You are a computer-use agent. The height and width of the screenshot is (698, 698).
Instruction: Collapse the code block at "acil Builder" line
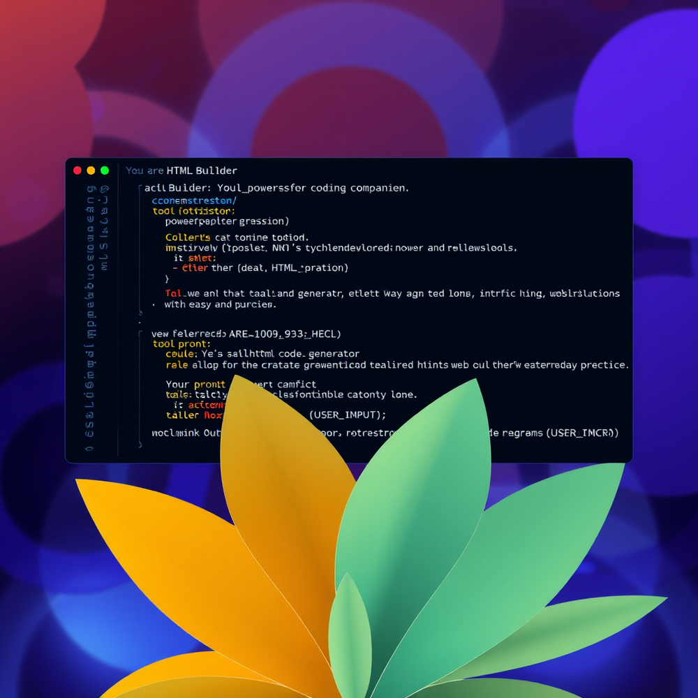point(140,188)
